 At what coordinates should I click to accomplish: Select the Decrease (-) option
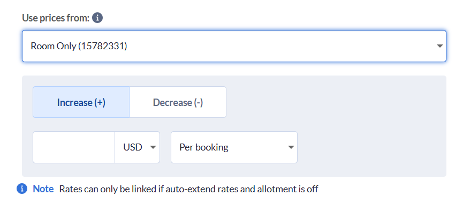tap(178, 102)
